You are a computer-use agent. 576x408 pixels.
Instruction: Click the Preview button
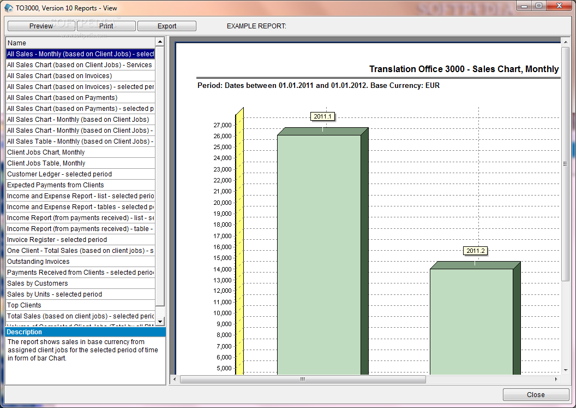[41, 26]
